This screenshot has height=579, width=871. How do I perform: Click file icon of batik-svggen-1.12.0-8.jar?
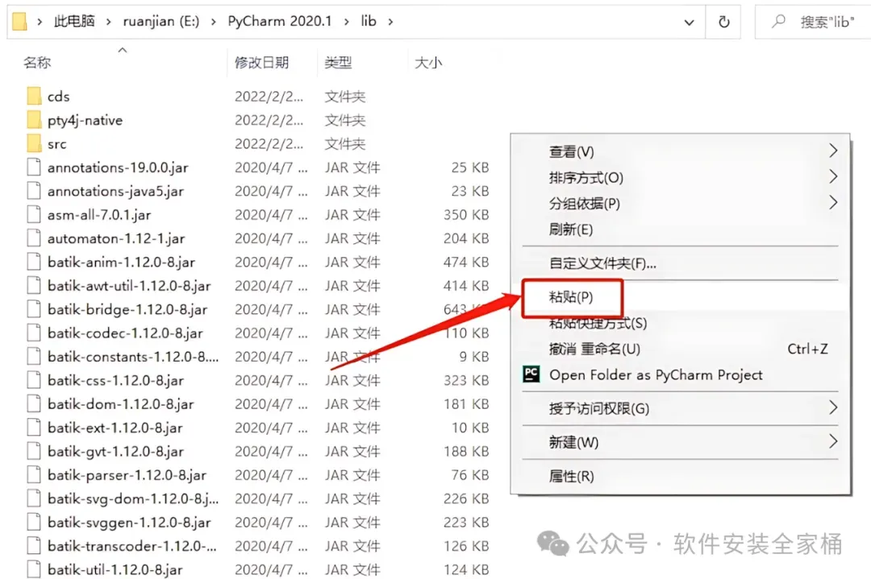[x=34, y=522]
